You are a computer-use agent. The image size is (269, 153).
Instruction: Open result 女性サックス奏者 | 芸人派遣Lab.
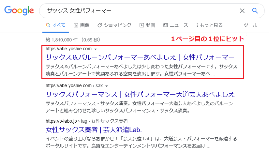click(x=94, y=130)
